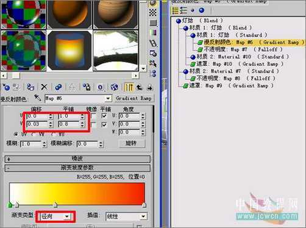Click the Make Preview filmstrip icon
The width and height of the screenshot is (306, 228).
pos(153,43)
